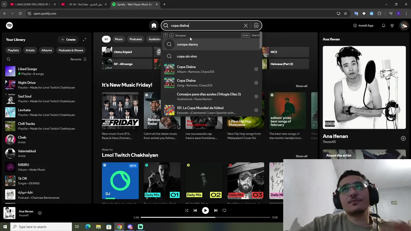Add Copa Dialna song to Liked Songs
Screen dimensions: 411x231
point(256,83)
